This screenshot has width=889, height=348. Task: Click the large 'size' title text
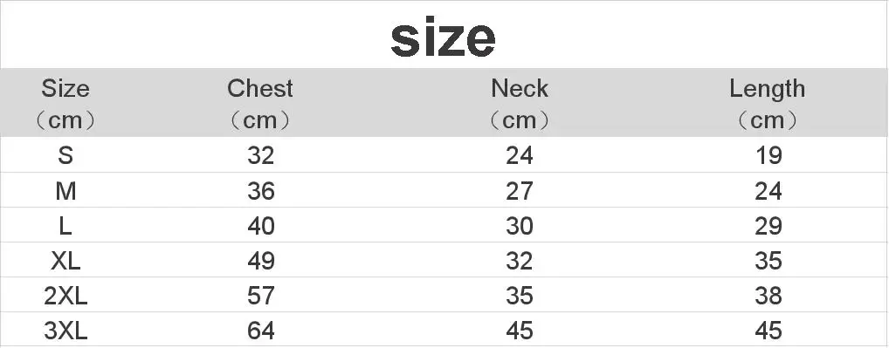(x=444, y=38)
